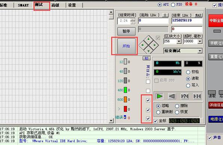Increase the end time with spinner up arrow
The height and width of the screenshot is (145, 223).
click(x=133, y=20)
